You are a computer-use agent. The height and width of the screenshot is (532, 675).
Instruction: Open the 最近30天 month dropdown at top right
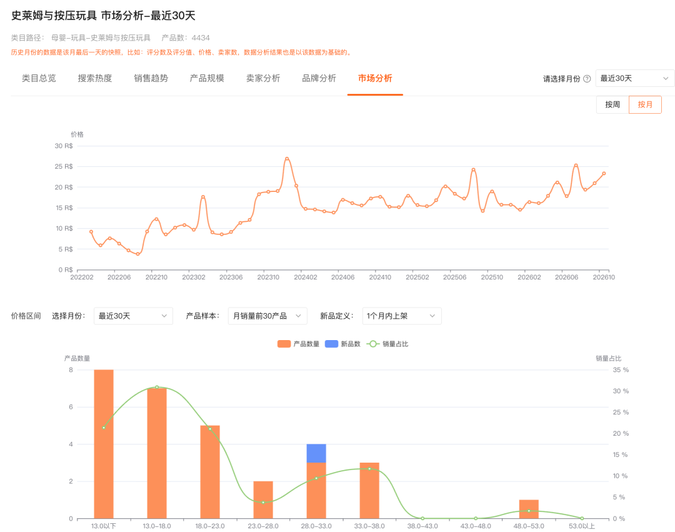pos(635,78)
